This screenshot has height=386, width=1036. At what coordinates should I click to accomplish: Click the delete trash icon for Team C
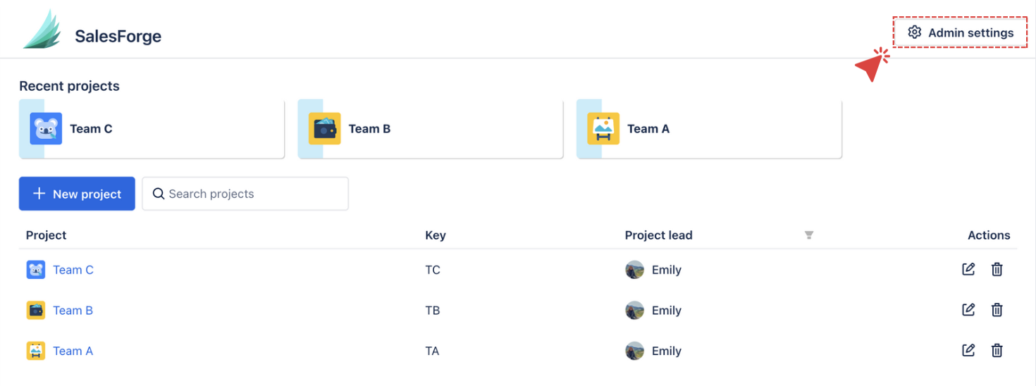[997, 269]
